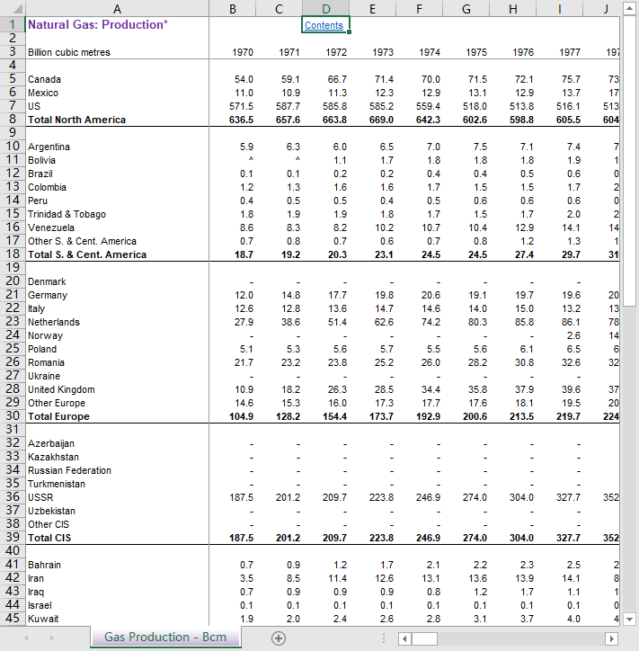Click 'Total S. & Cent. America' label
Screen dimensions: 639x651
coord(87,255)
